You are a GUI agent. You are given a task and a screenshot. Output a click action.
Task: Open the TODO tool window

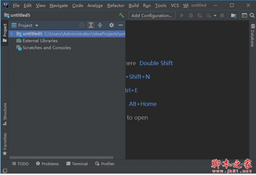20,164
